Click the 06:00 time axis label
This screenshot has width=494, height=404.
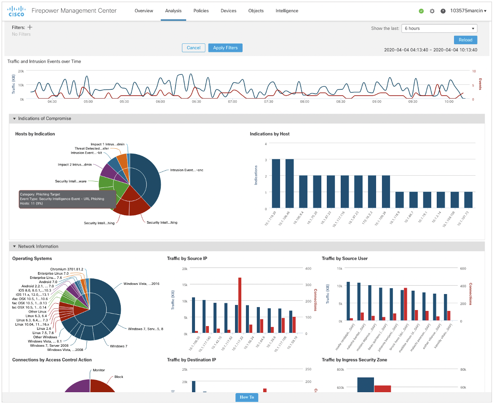(x=160, y=102)
